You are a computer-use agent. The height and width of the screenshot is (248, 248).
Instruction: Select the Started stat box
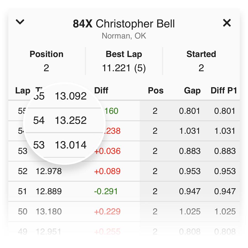[201, 61]
